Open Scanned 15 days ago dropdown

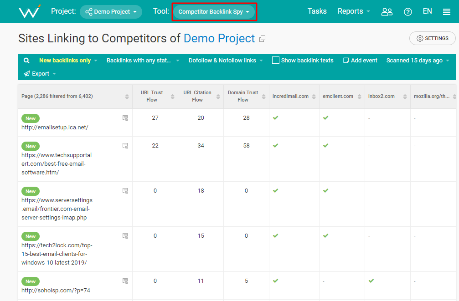pyautogui.click(x=418, y=60)
